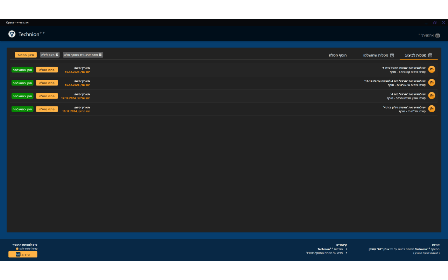Toggle the 'מצב לילה' night mode checkbox
Viewport: 448px width, 280px height.
pos(57,55)
